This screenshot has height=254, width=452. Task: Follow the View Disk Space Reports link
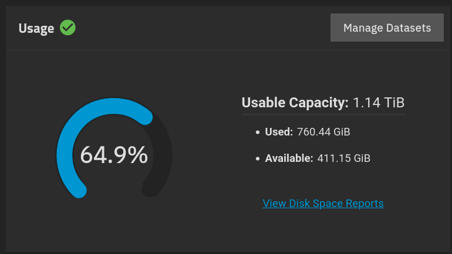click(323, 204)
